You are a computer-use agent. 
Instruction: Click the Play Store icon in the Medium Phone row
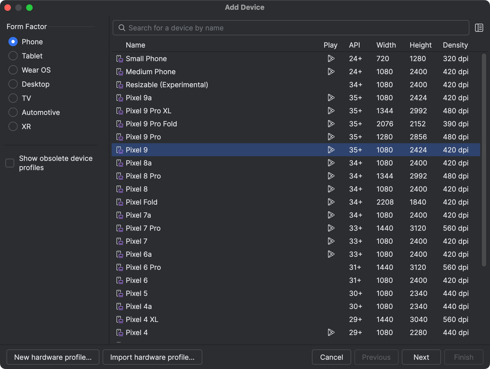(x=331, y=71)
